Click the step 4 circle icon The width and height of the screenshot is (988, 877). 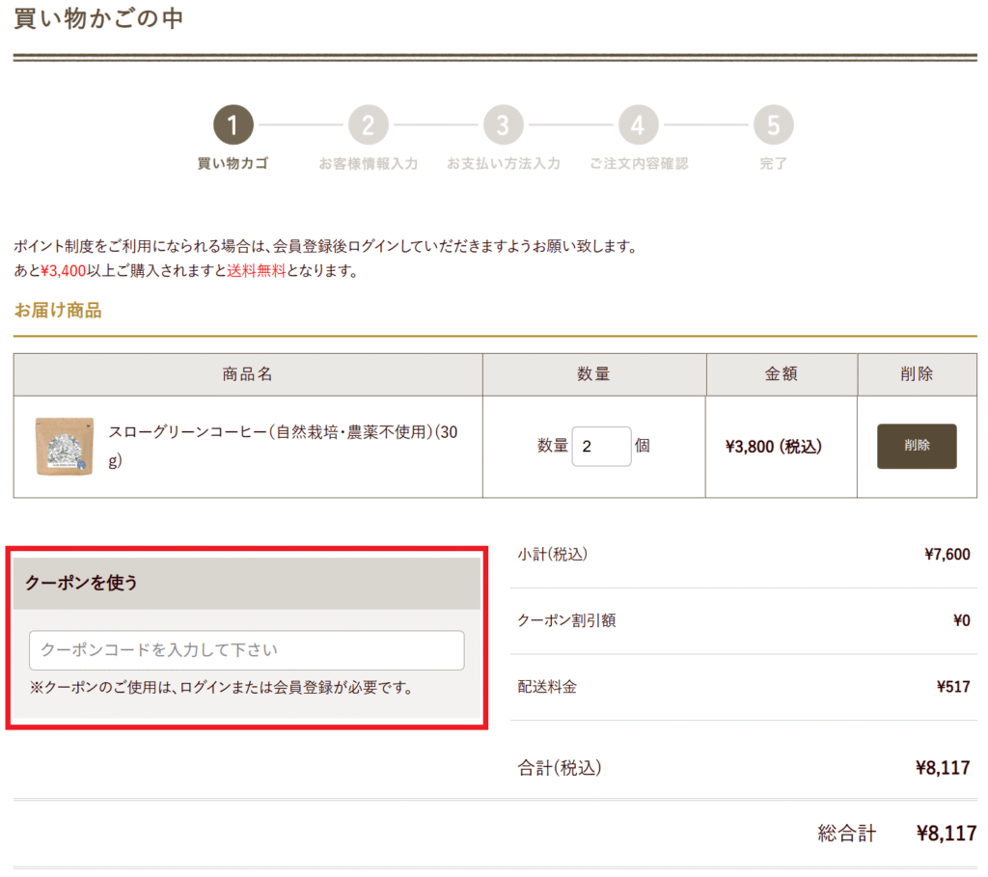tap(639, 124)
